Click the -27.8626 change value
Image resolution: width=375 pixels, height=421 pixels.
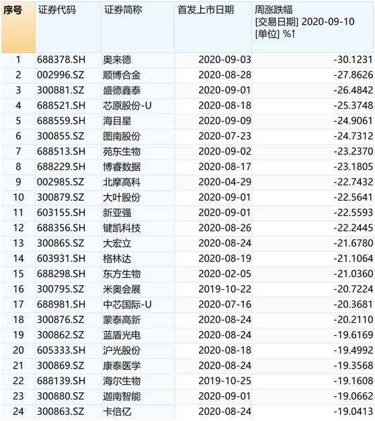point(353,75)
